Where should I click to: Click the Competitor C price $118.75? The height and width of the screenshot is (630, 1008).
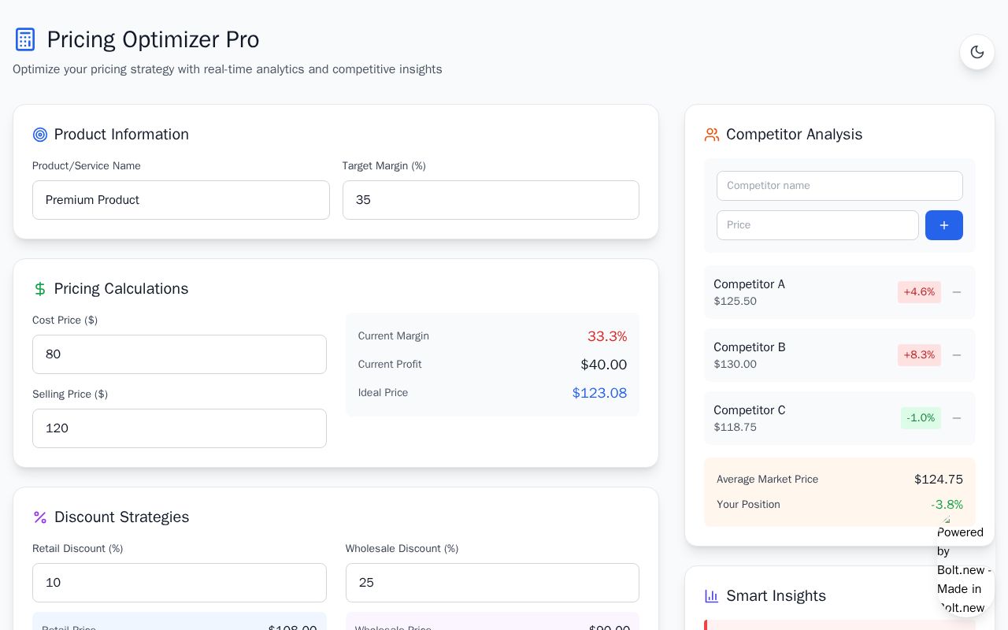(735, 428)
